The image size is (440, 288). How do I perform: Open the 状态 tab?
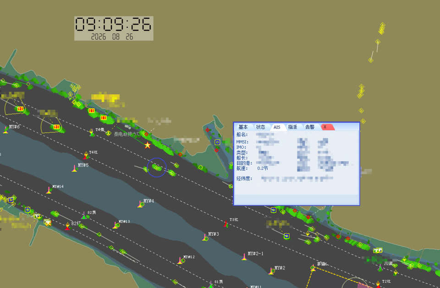260,127
